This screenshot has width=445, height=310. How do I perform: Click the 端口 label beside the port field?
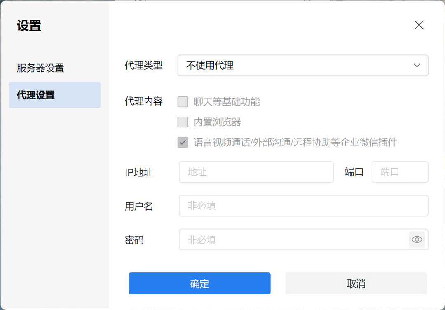354,172
